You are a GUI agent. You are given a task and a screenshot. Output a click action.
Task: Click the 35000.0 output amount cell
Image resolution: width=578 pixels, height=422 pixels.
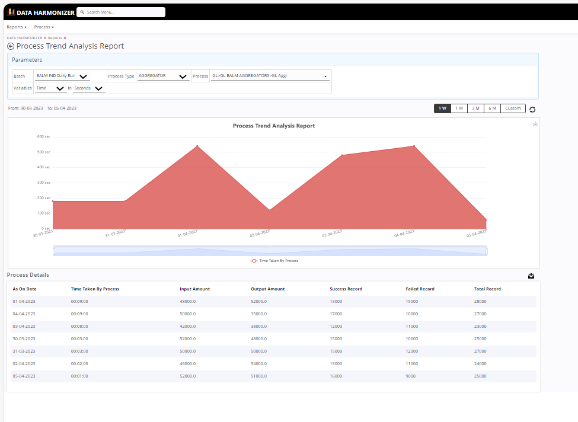tap(259, 314)
